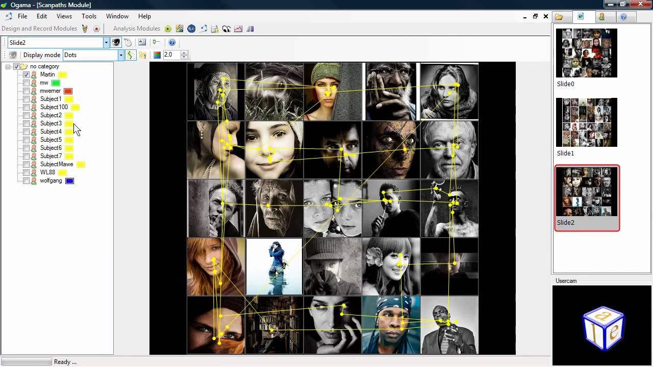Select the Slide1 thumbnail
This screenshot has height=367, width=653.
587,122
